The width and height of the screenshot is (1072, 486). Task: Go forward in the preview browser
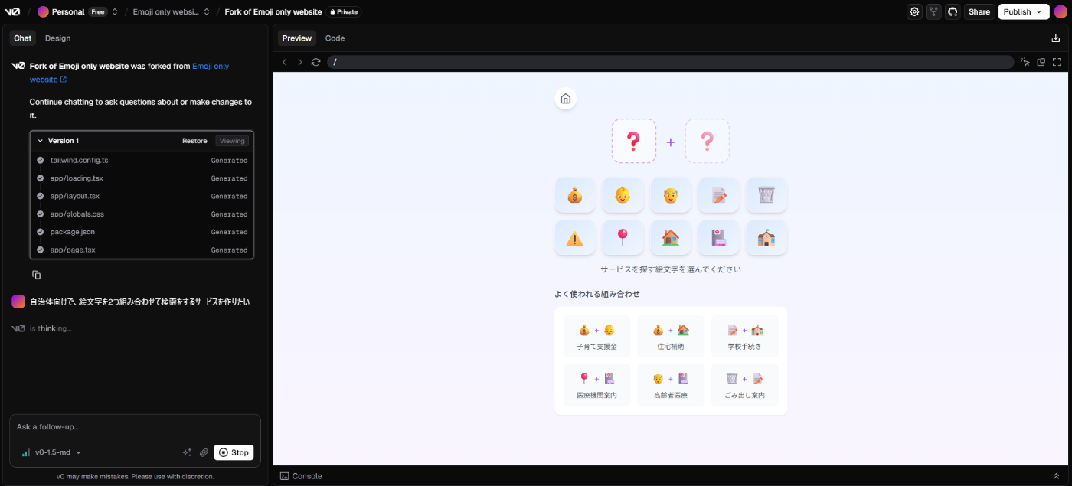[299, 62]
